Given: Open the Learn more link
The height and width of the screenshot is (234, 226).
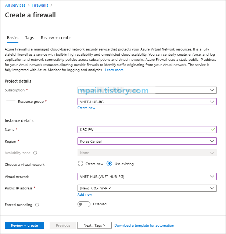Looking at the screenshot, I should (x=115, y=70).
